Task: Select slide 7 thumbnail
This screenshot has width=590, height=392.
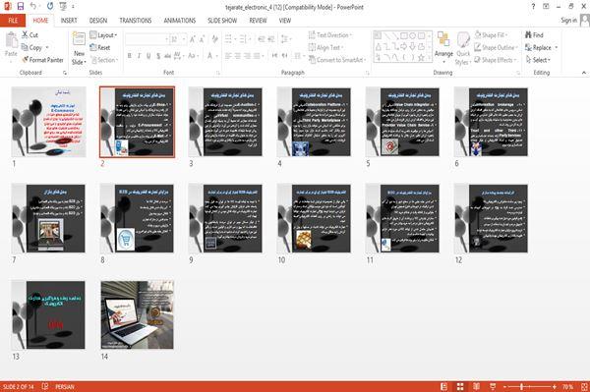Action: [49, 218]
